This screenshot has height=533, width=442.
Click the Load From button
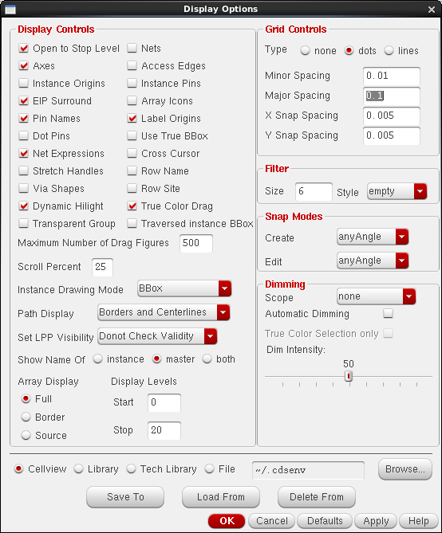(221, 497)
